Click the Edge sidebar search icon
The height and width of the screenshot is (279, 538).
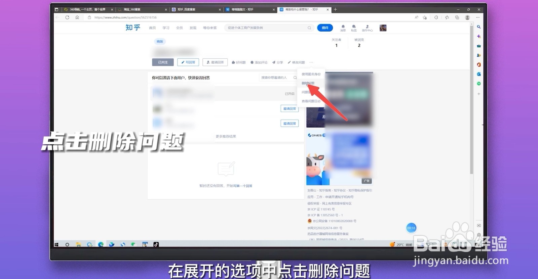[x=479, y=27]
